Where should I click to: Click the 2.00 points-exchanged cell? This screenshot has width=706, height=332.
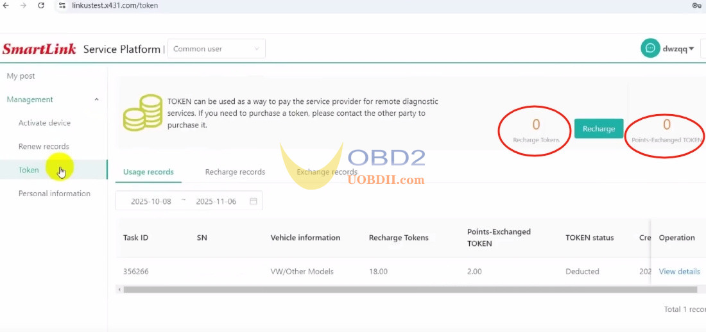(x=474, y=271)
